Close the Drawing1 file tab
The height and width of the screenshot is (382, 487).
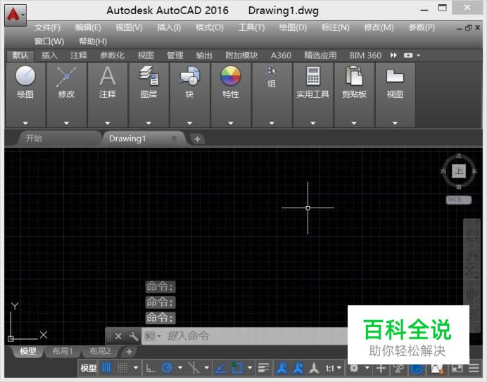[x=175, y=138]
